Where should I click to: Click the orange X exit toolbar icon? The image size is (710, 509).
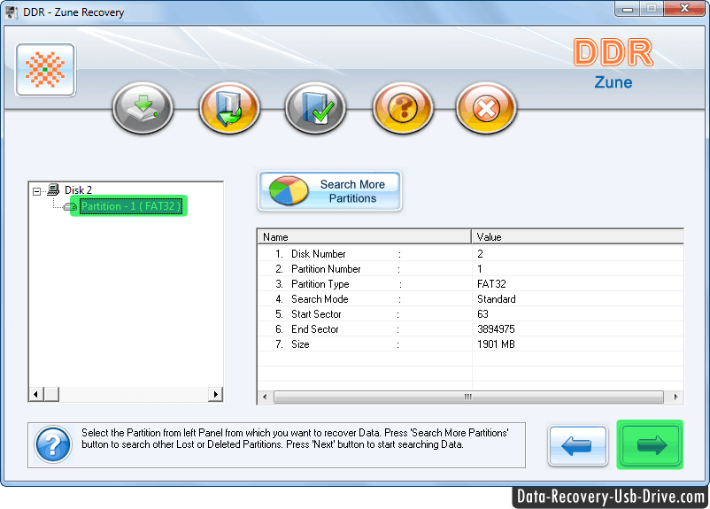(486, 108)
